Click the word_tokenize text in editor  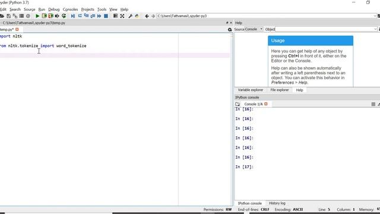[71, 46]
